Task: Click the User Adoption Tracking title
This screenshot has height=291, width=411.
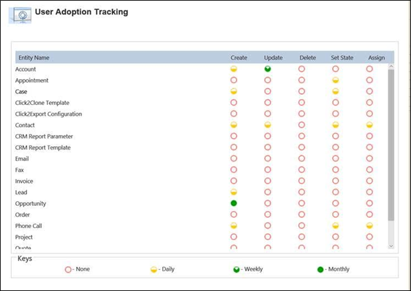Action: pyautogui.click(x=81, y=12)
